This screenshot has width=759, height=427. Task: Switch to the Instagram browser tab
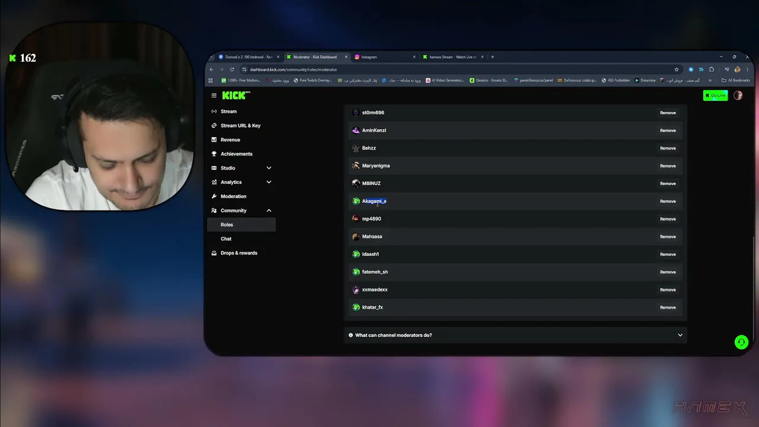[x=385, y=57]
